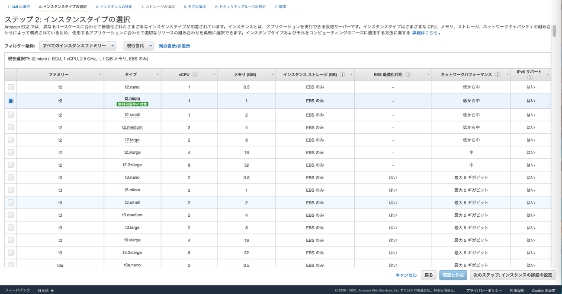This screenshot has width=562, height=294.
Task: Click the info icon beside vCPU header
Action: (195, 75)
